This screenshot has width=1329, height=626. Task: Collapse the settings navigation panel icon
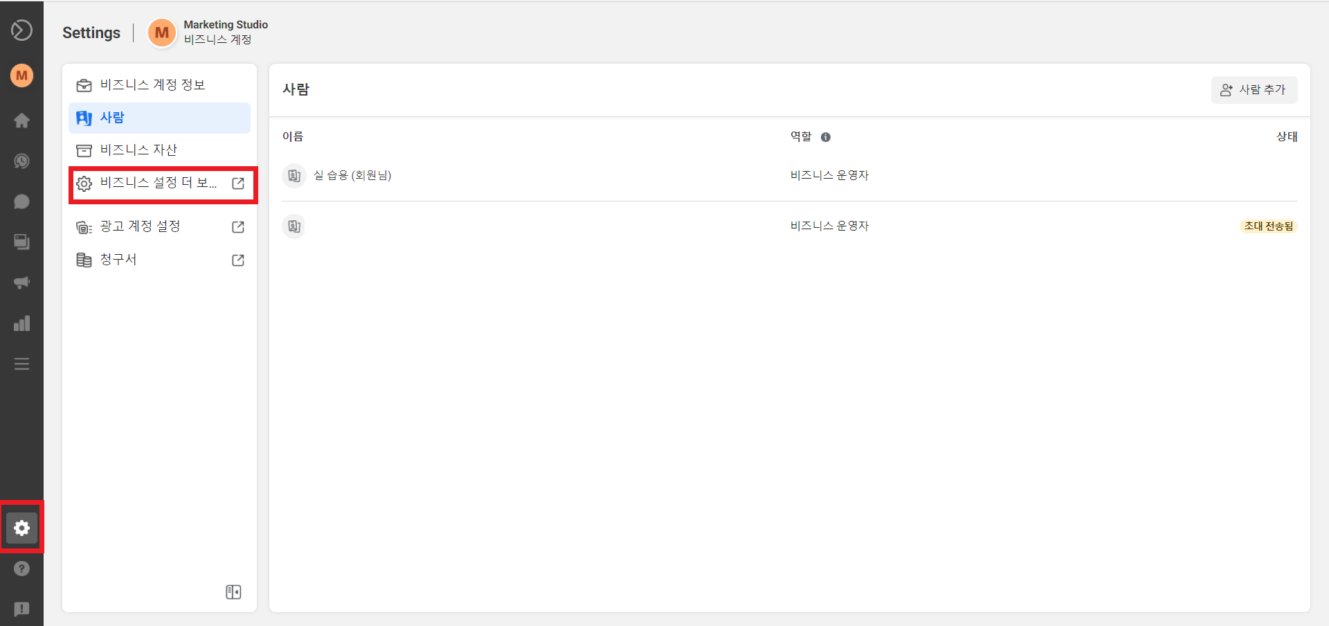(x=233, y=592)
